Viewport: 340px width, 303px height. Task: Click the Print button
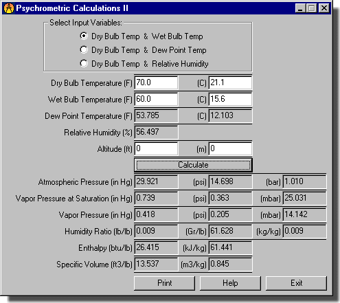[x=164, y=283]
